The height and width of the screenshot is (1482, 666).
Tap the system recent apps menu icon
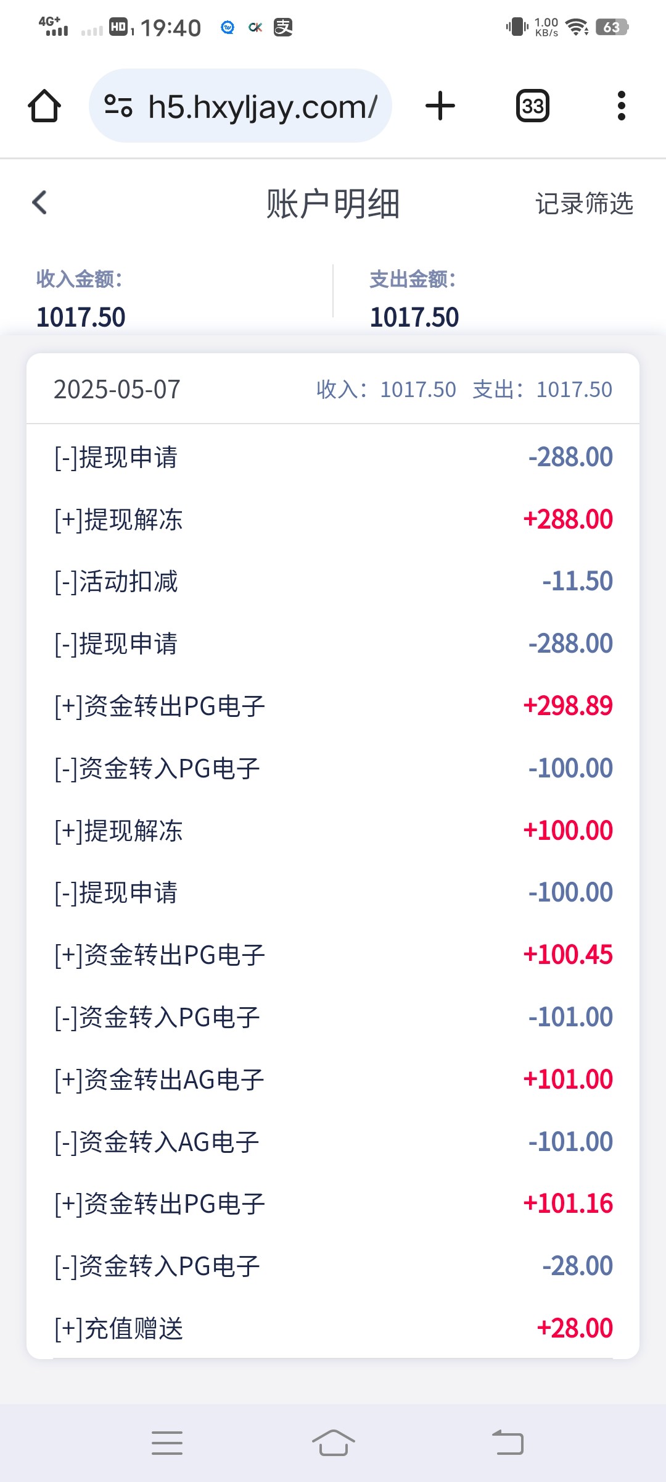pos(167,1442)
